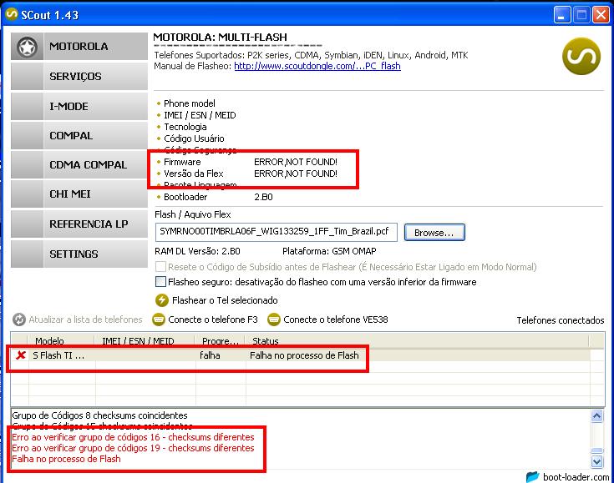Open the I-MODE section
The width and height of the screenshot is (614, 483).
tap(79, 107)
